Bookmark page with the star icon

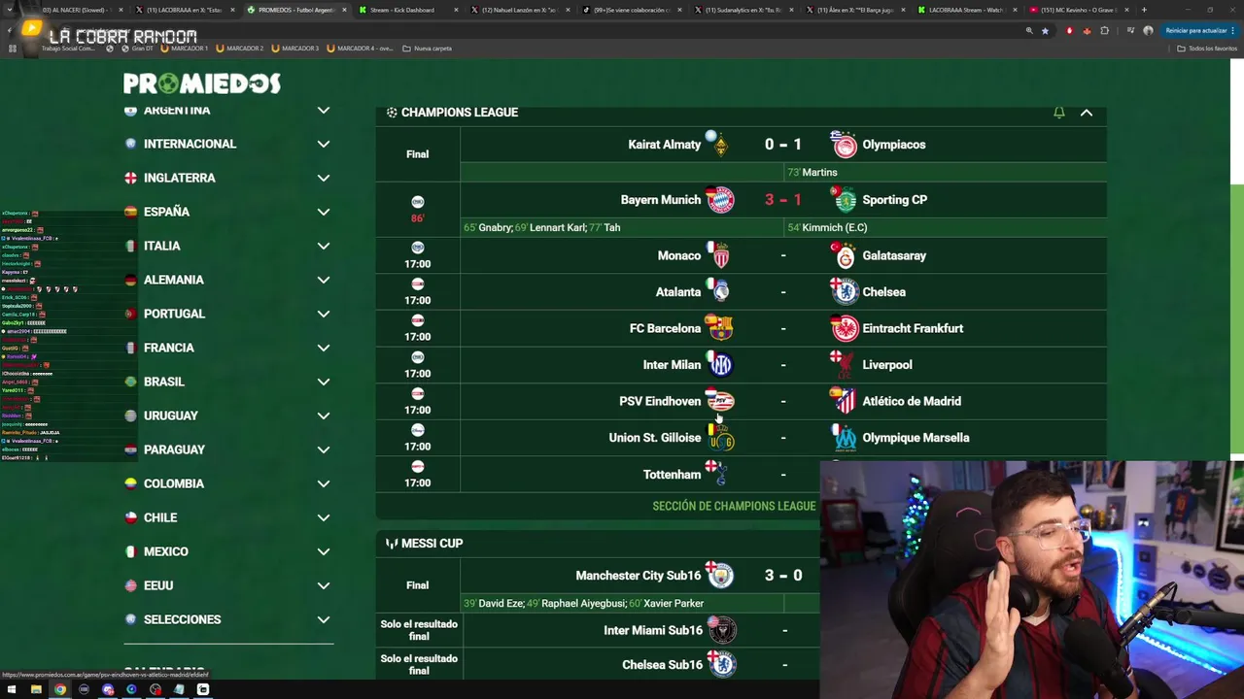(1045, 30)
